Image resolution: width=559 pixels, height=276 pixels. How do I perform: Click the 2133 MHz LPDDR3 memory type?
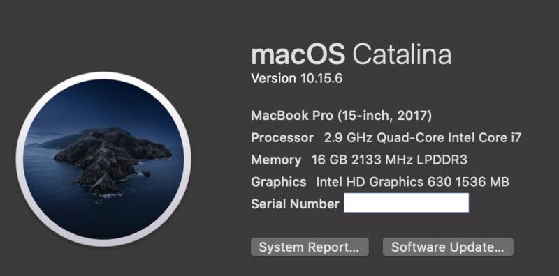[x=409, y=160]
